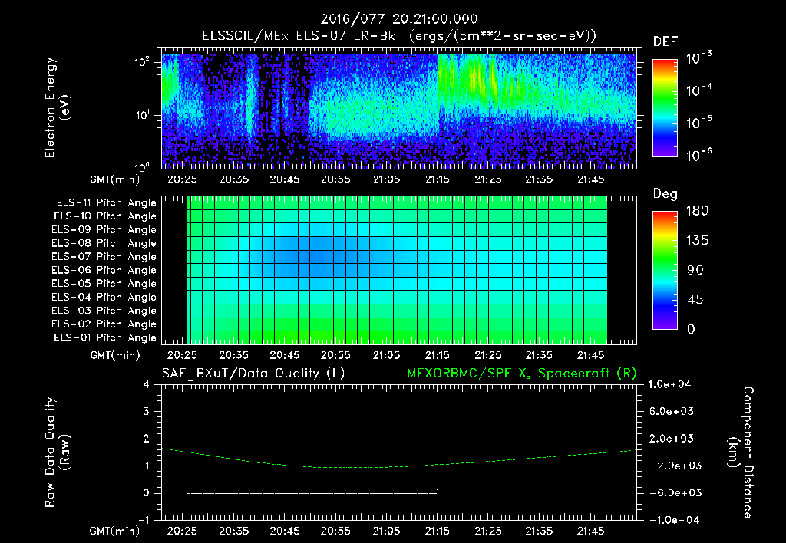The width and height of the screenshot is (786, 543).
Task: Click the DEF color bar legend
Action: coord(665,108)
